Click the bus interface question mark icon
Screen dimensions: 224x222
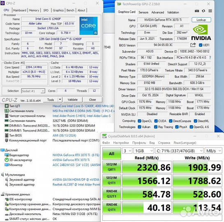(x=210, y=58)
